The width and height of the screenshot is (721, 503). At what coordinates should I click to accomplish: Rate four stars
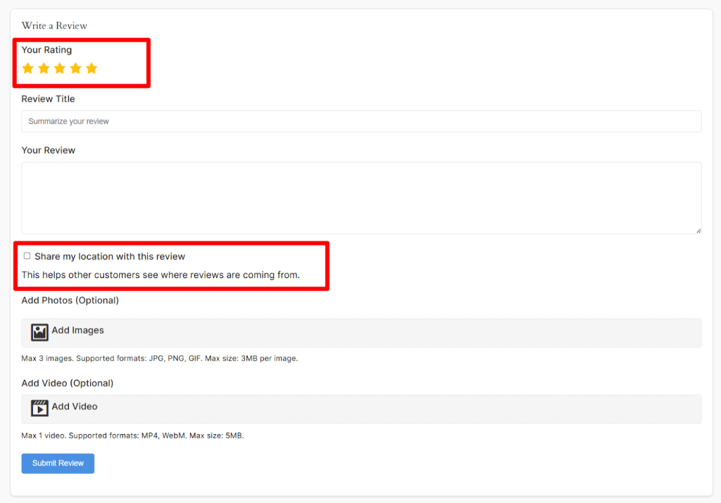click(x=75, y=68)
